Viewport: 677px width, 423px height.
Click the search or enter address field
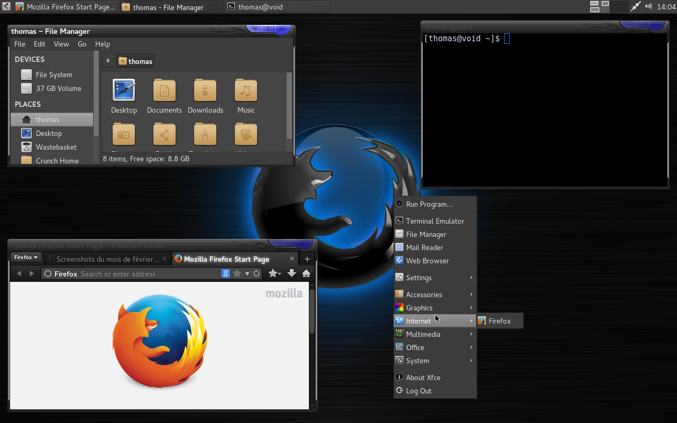click(148, 274)
